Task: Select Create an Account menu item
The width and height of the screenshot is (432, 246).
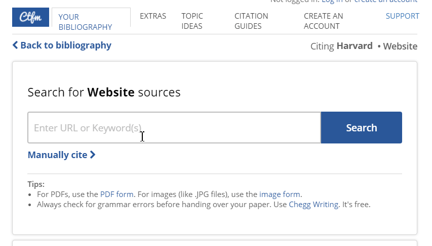Action: click(x=324, y=21)
